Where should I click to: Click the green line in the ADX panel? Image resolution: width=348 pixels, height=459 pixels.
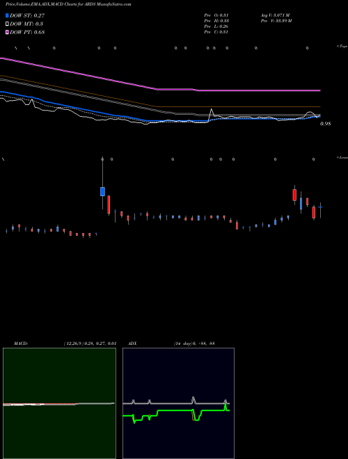[x=176, y=410]
